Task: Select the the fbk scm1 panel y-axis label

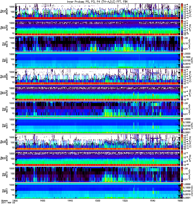Action: pyautogui.click(x=5, y=191)
